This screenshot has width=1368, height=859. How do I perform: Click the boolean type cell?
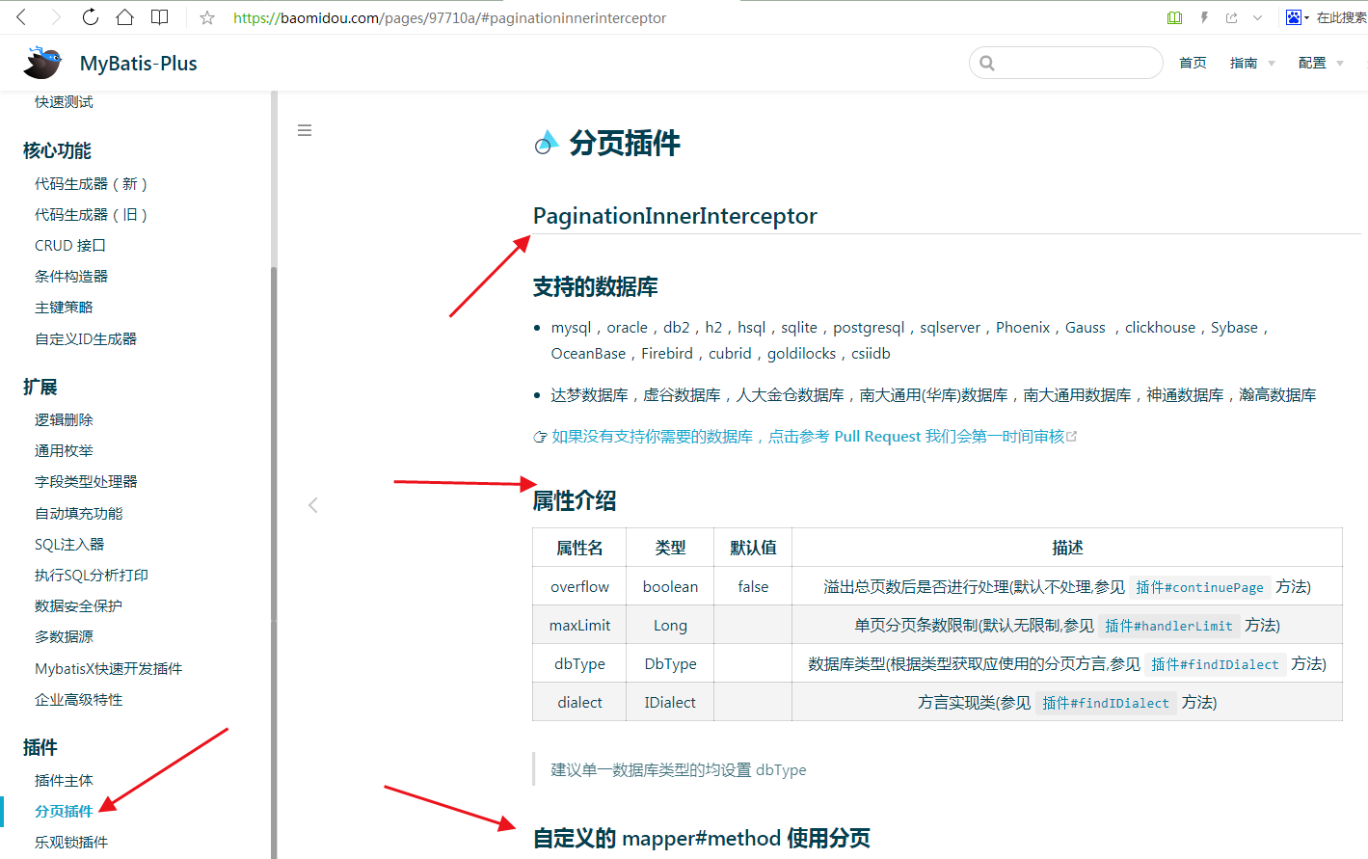click(x=670, y=586)
